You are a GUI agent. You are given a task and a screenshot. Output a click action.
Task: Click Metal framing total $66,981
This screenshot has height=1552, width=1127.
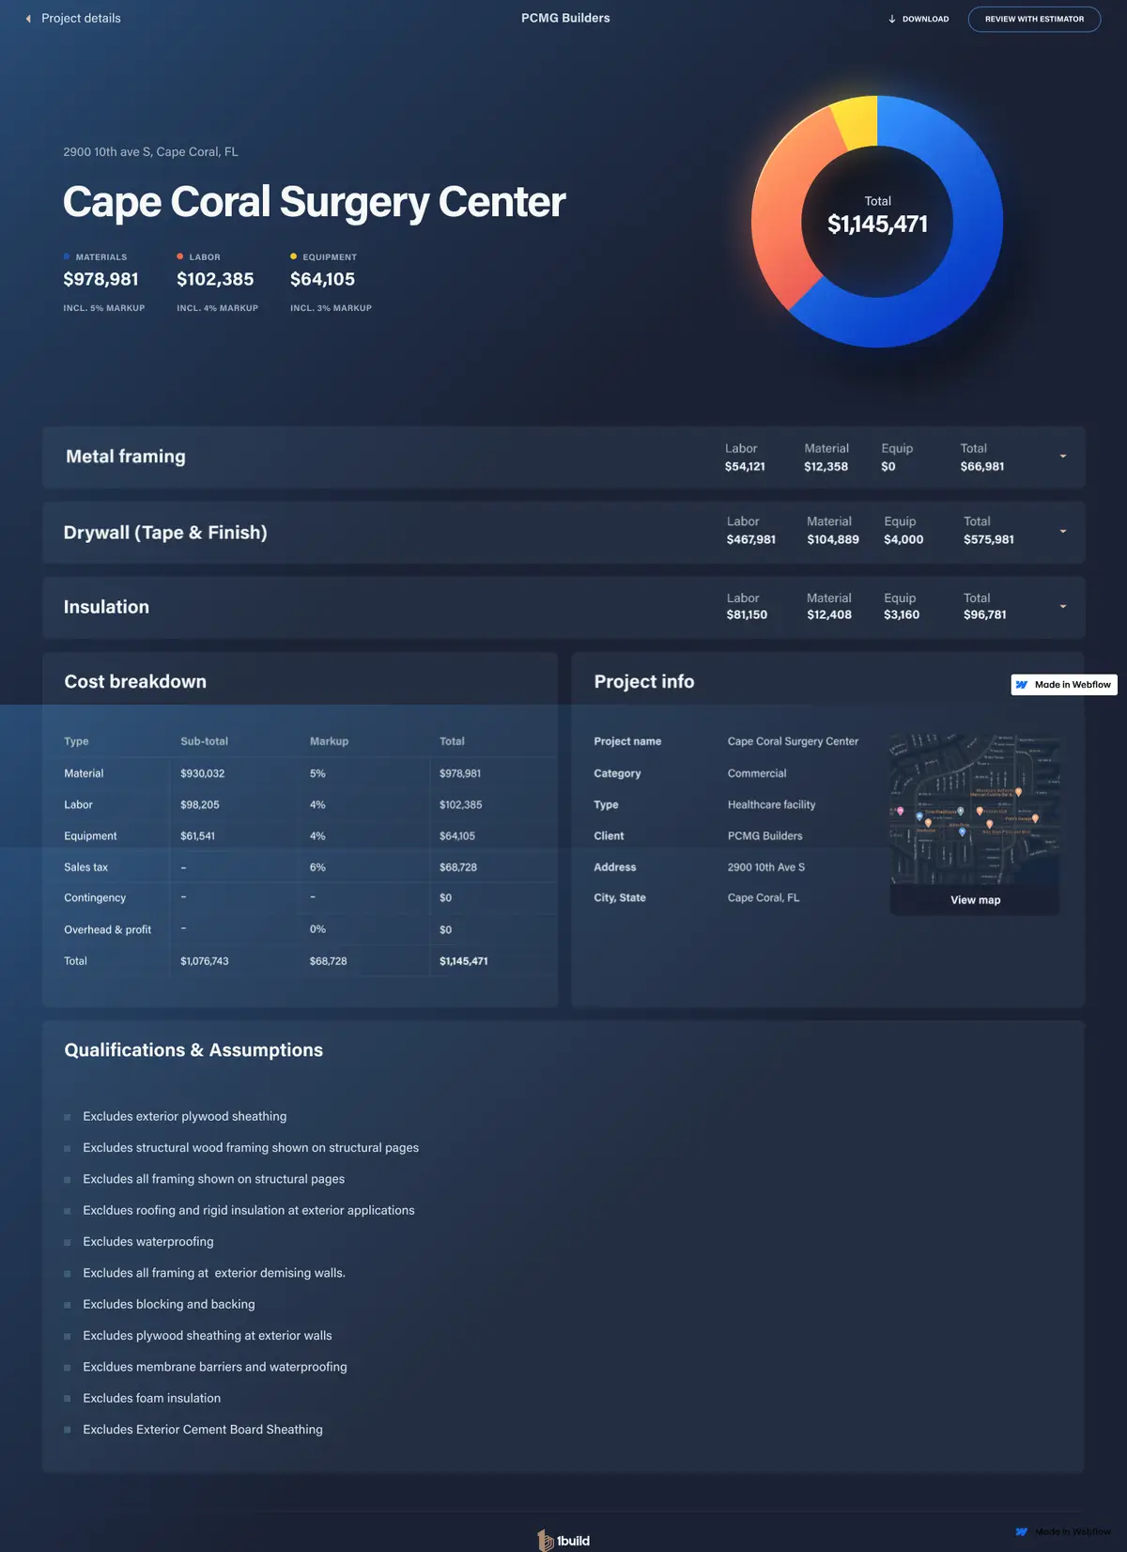coord(982,467)
